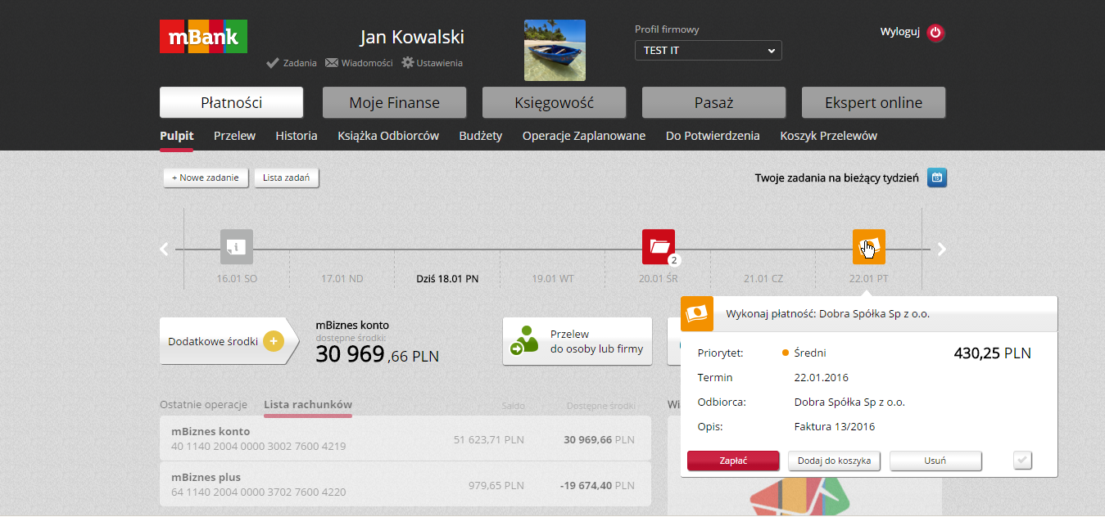This screenshot has width=1105, height=517.
Task: Click the red Wyloguj power icon
Action: 935,33
